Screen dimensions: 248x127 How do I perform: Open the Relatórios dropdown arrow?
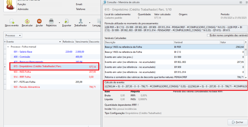pos(59,23)
